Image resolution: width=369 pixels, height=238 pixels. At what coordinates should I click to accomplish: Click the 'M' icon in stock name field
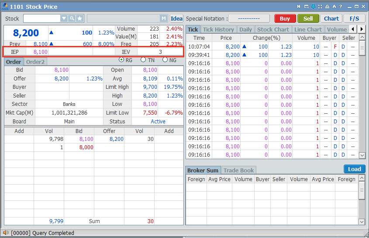click(x=163, y=18)
